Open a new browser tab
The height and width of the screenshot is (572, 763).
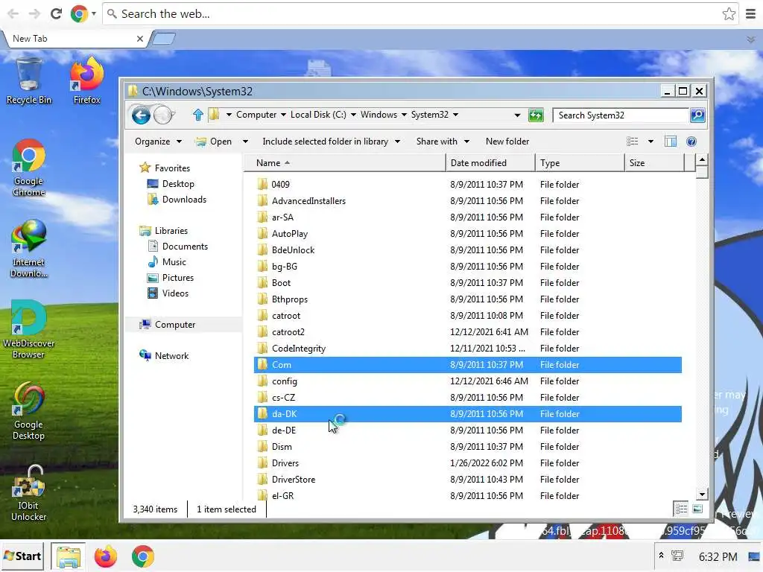pyautogui.click(x=164, y=39)
